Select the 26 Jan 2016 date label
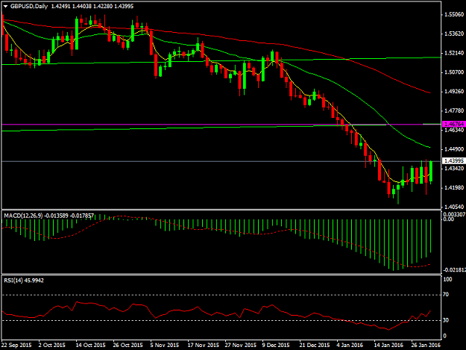The height and width of the screenshot is (350, 466). 426,346
